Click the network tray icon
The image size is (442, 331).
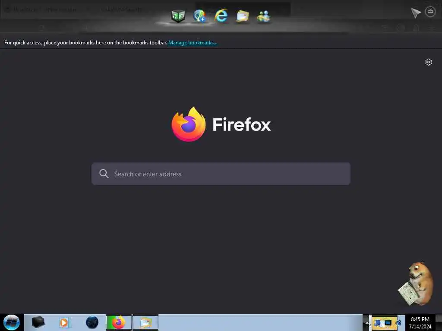pos(377,322)
